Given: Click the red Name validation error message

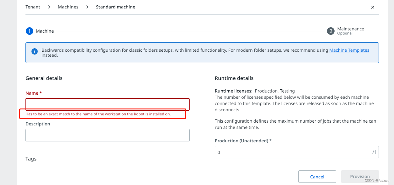Looking at the screenshot, I should [x=98, y=114].
